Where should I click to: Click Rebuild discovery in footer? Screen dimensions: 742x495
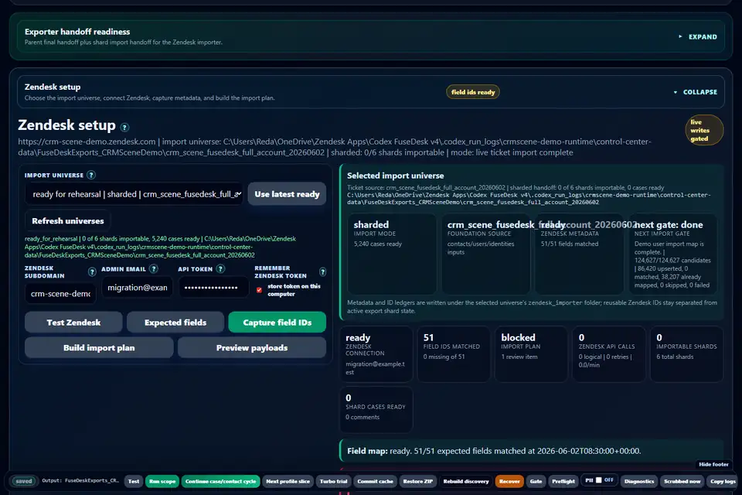click(x=465, y=481)
